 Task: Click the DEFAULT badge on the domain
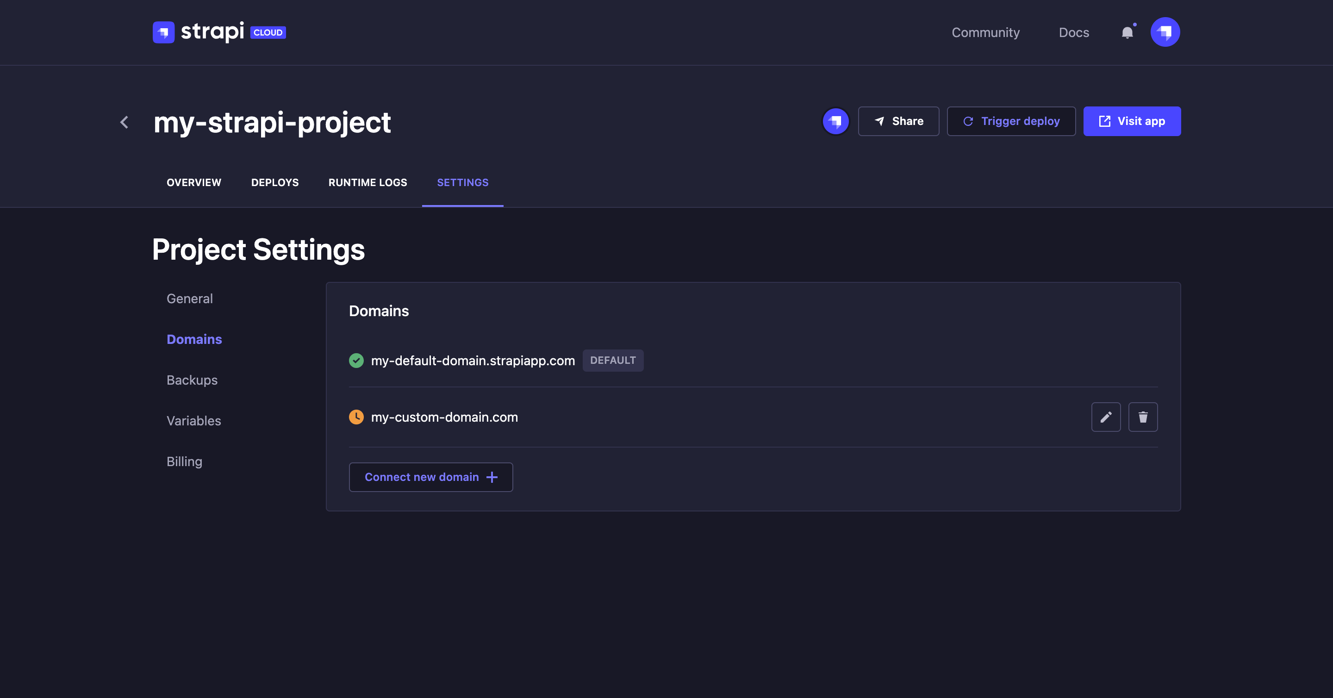613,360
